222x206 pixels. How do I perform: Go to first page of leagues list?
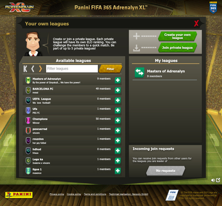click(26, 69)
